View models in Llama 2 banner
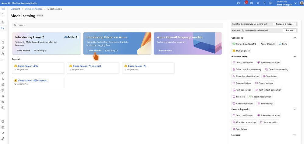 pyautogui.click(x=24, y=51)
